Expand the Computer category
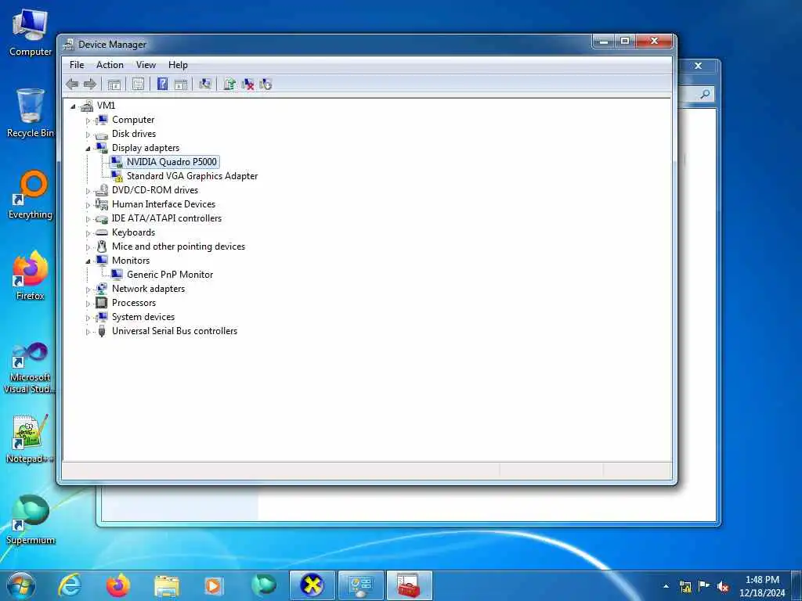This screenshot has height=601, width=802. pyautogui.click(x=88, y=121)
